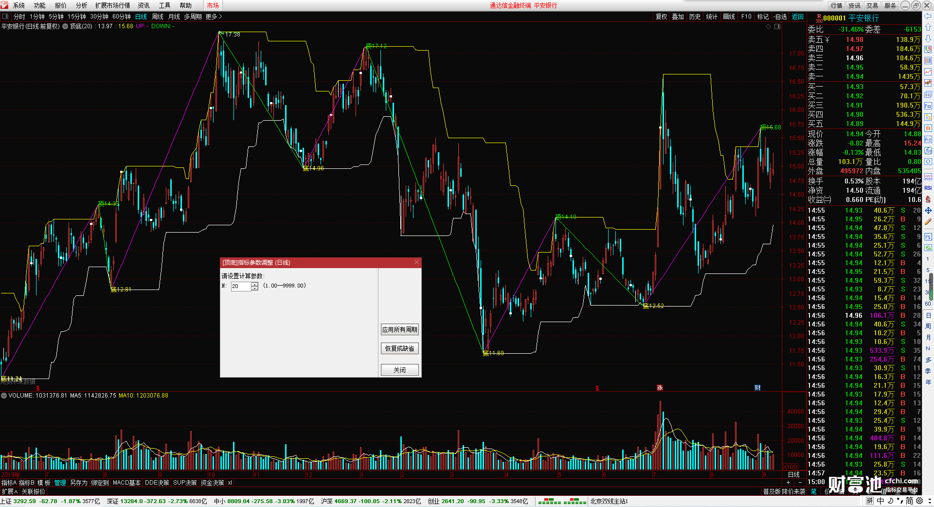
Task: Click the 应用所有周期 button
Action: pos(399,329)
